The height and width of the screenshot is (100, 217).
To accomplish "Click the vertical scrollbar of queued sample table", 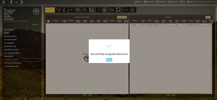I will [x=212, y=56].
